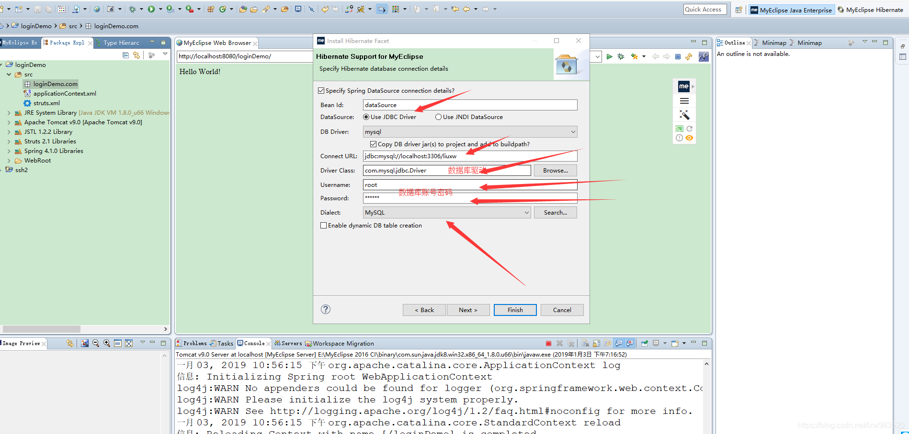Switch to the Tasks tab
The image size is (909, 434).
(x=221, y=343)
